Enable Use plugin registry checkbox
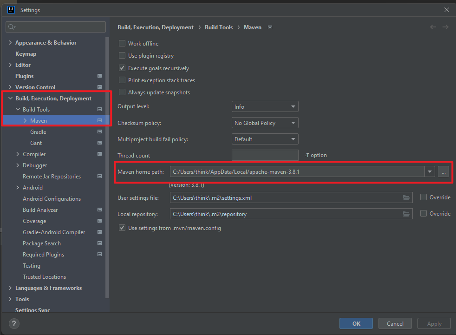The width and height of the screenshot is (456, 335). (x=122, y=56)
